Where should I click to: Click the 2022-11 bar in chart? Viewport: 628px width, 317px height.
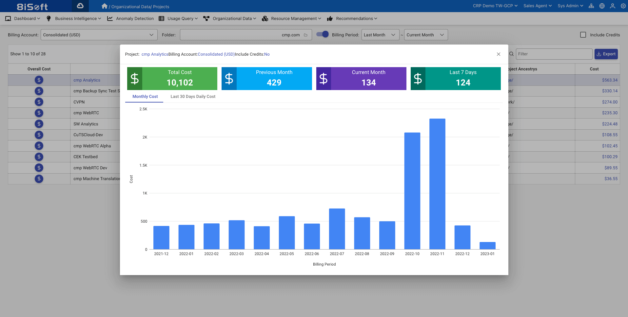[x=437, y=184]
